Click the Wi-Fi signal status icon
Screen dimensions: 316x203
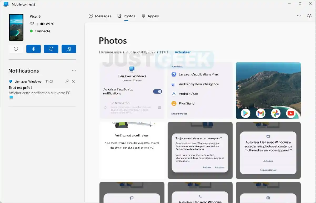32,24
